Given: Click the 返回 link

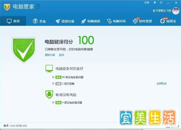Looking at the screenshot, I should (x=61, y=55).
